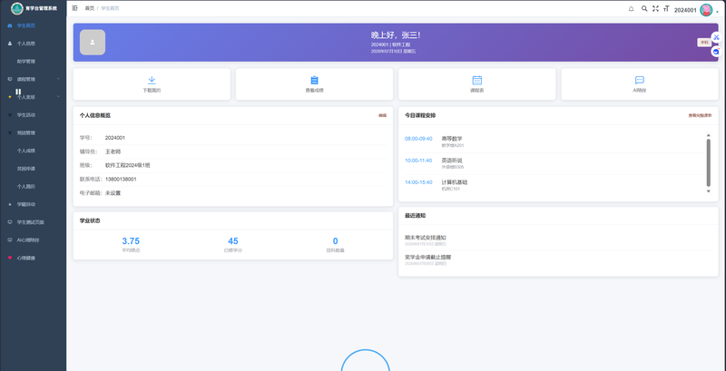Open 助学管理 in the sidebar
The height and width of the screenshot is (371, 726).
(x=26, y=61)
